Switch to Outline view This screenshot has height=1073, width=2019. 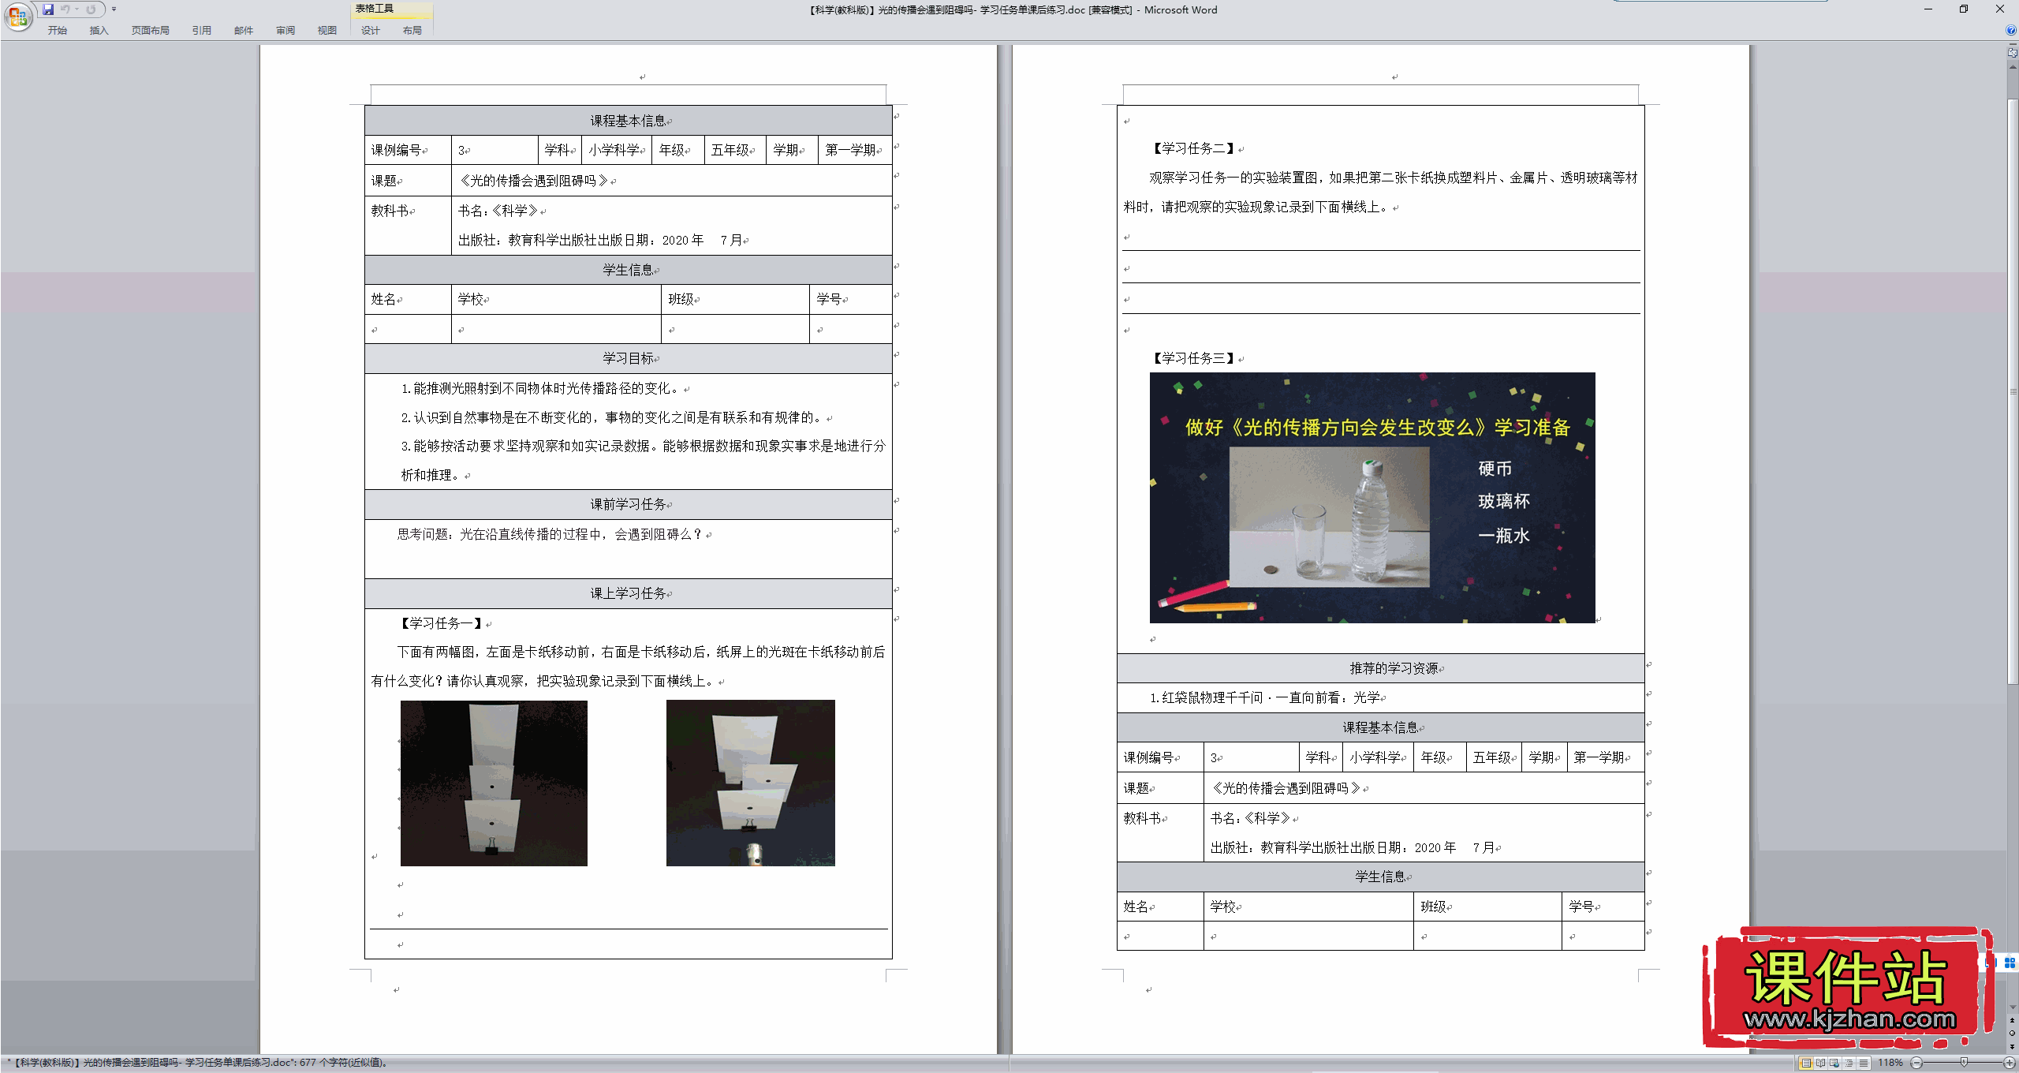[x=1849, y=1063]
